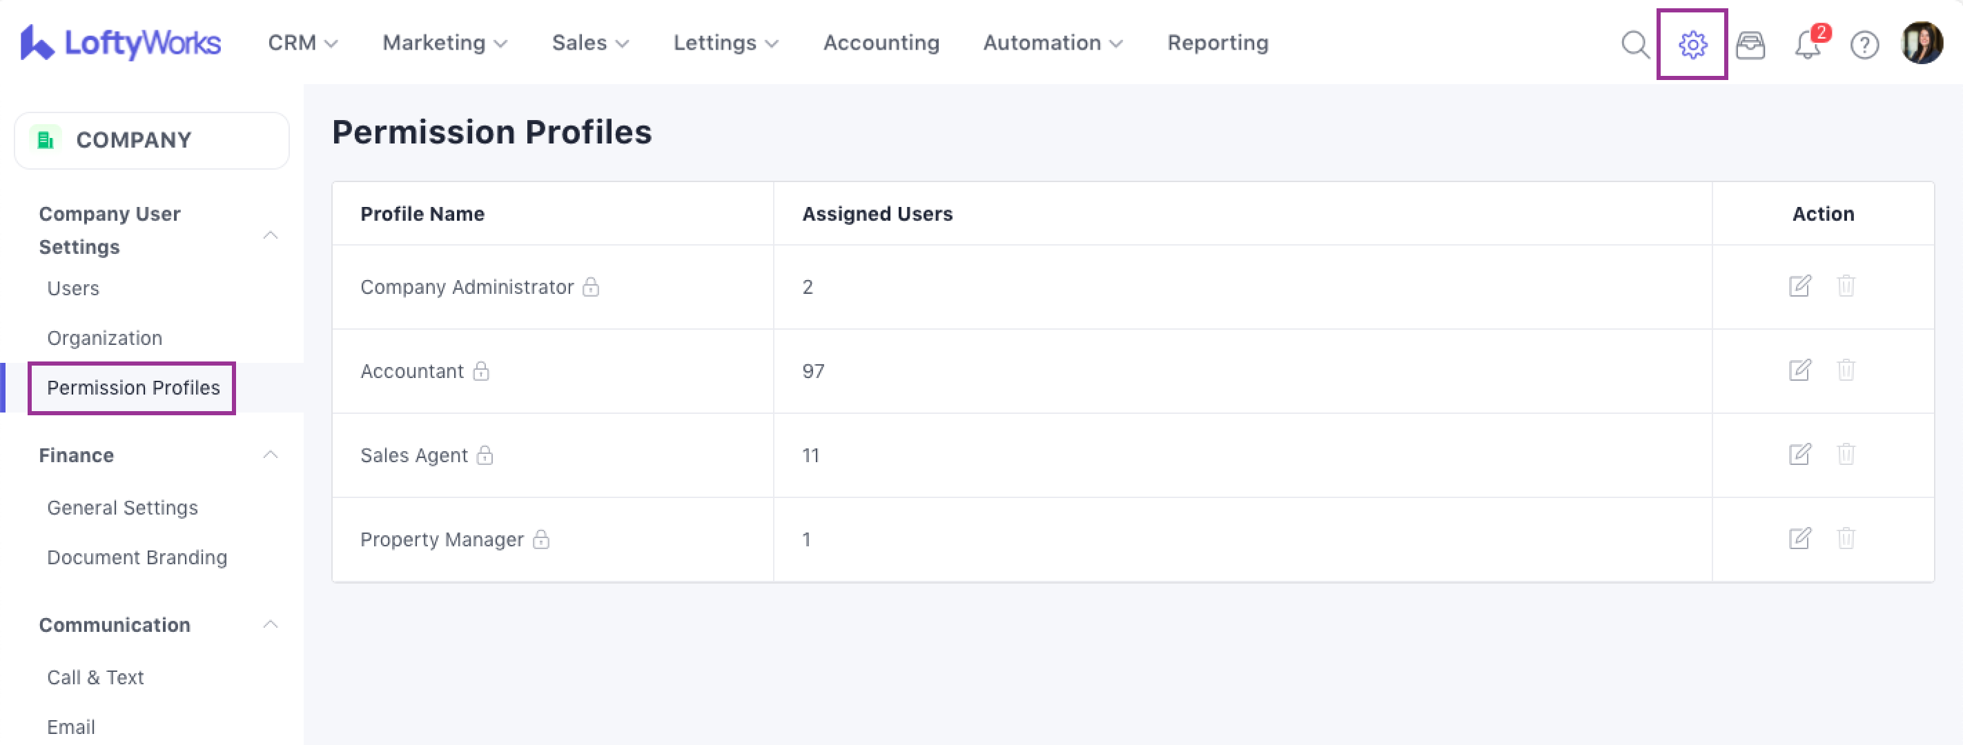Open the Reporting menu item
The image size is (1963, 745).
(1217, 43)
